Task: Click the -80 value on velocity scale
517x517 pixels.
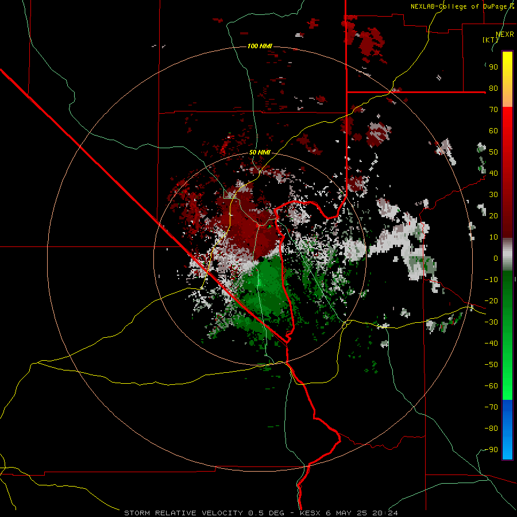Action: tap(491, 429)
